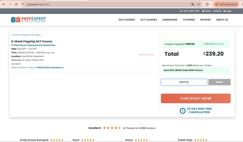This screenshot has height=142, width=243.
Task: Click the $239.20 total amount
Action: tap(213, 54)
